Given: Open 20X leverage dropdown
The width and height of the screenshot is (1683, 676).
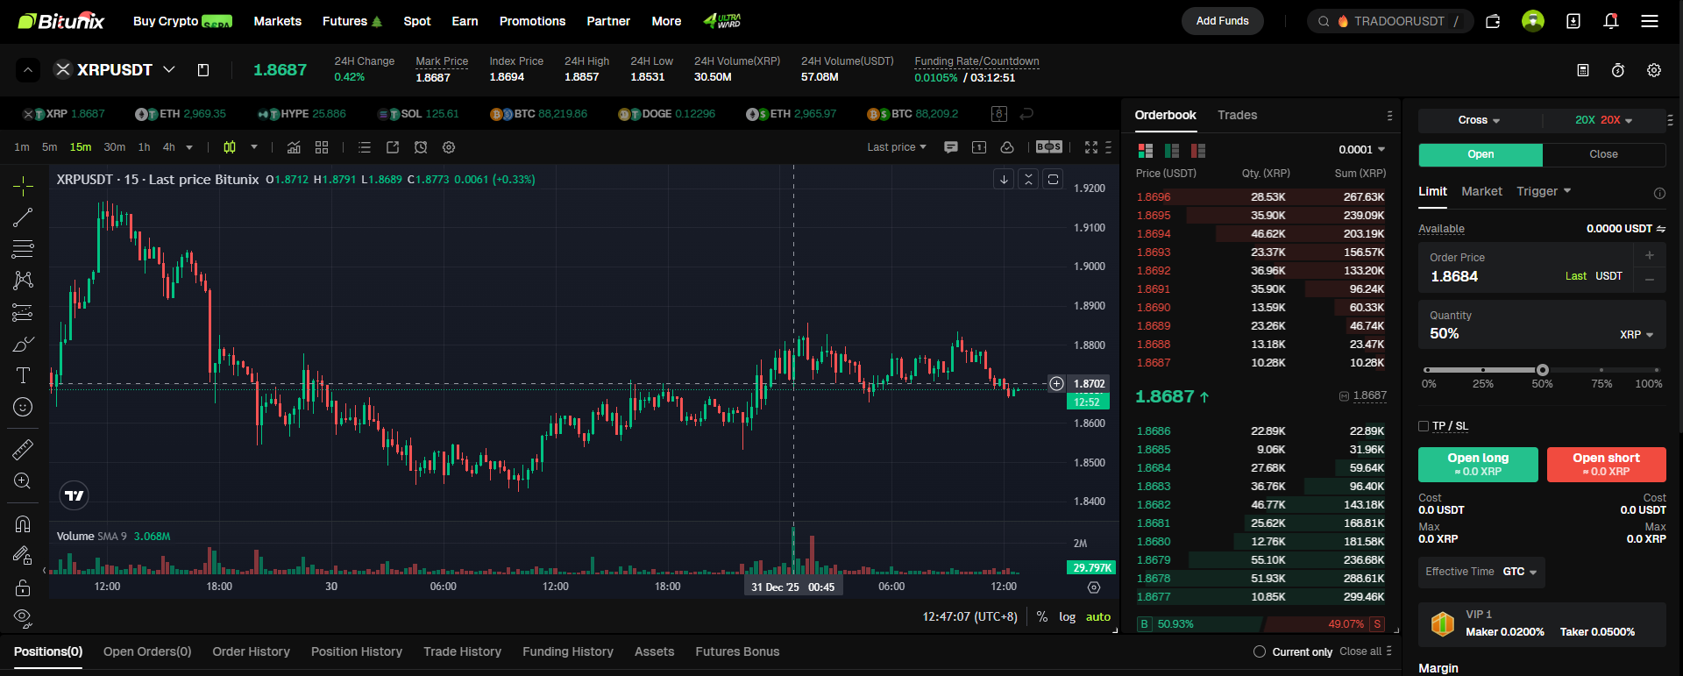Looking at the screenshot, I should (1604, 120).
